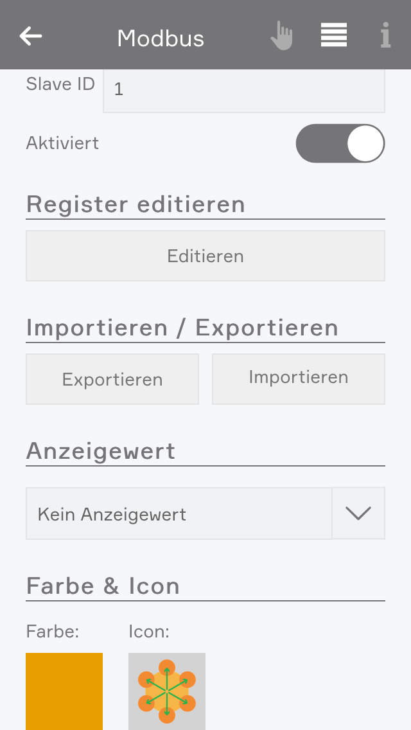Open the list view icon with horizontal bars
Image resolution: width=411 pixels, height=730 pixels.
click(x=334, y=35)
